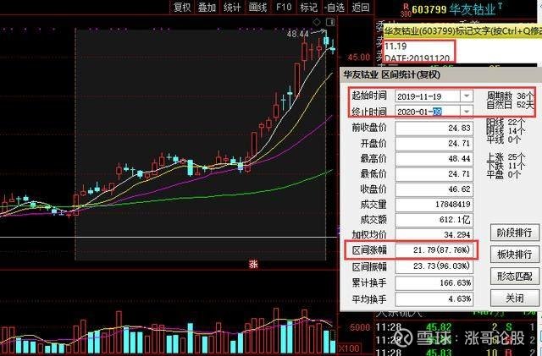Open the 叠加 overlay tool
Screen dimensions: 542x356
click(x=207, y=8)
